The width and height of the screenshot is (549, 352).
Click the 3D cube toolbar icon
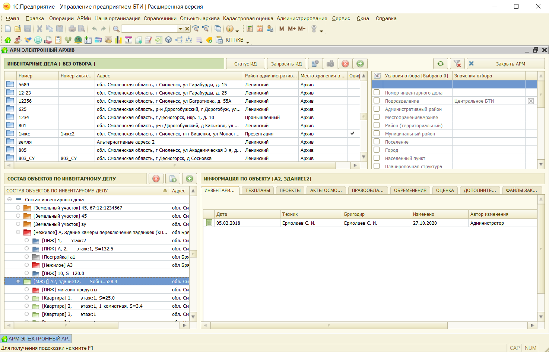coord(169,40)
